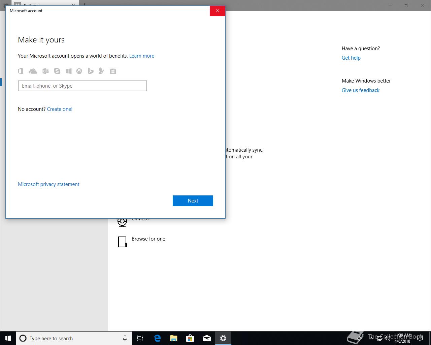Click the Cortana circle in the search box

pyautogui.click(x=23, y=338)
